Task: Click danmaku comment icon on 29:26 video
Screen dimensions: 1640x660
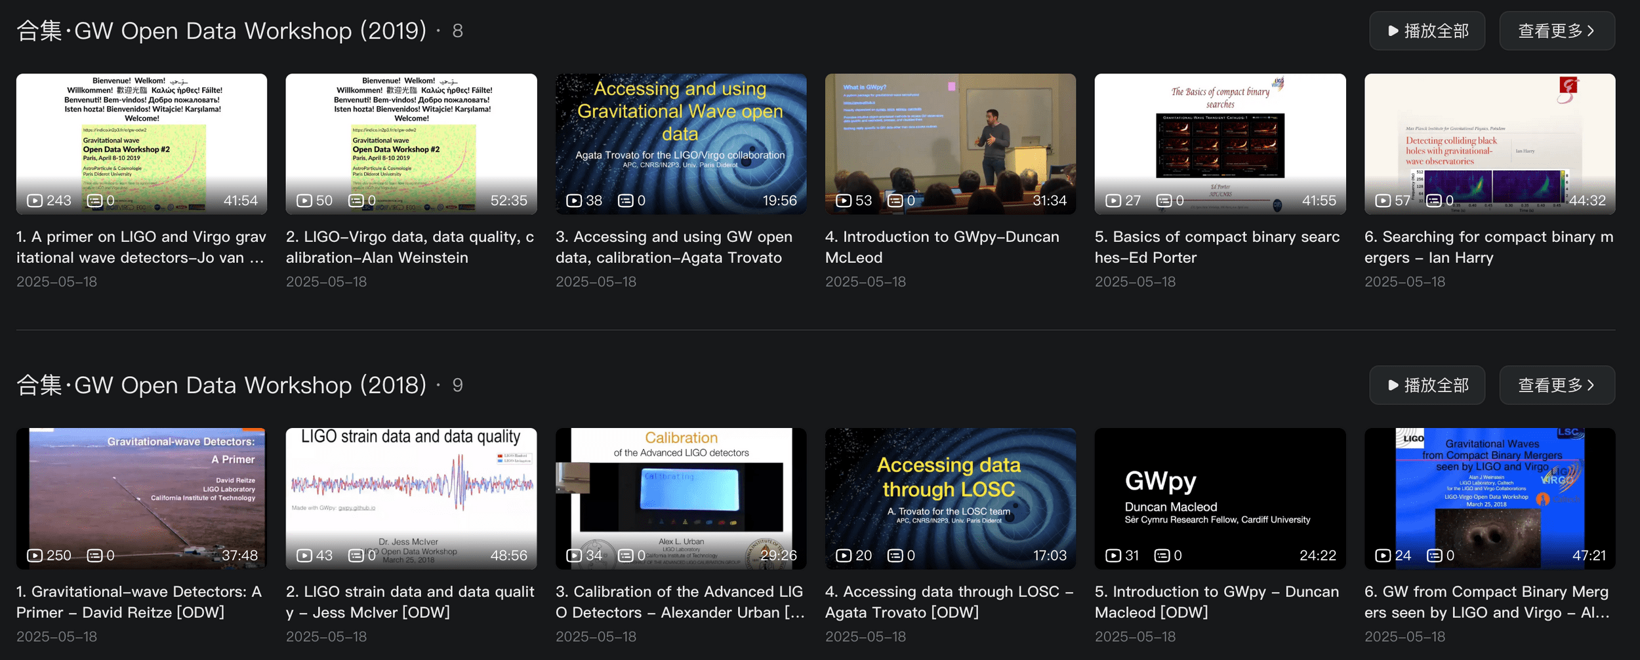Action: [x=626, y=556]
